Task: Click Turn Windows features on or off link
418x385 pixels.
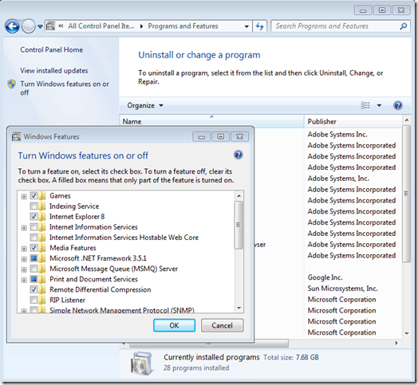Action: pos(65,88)
